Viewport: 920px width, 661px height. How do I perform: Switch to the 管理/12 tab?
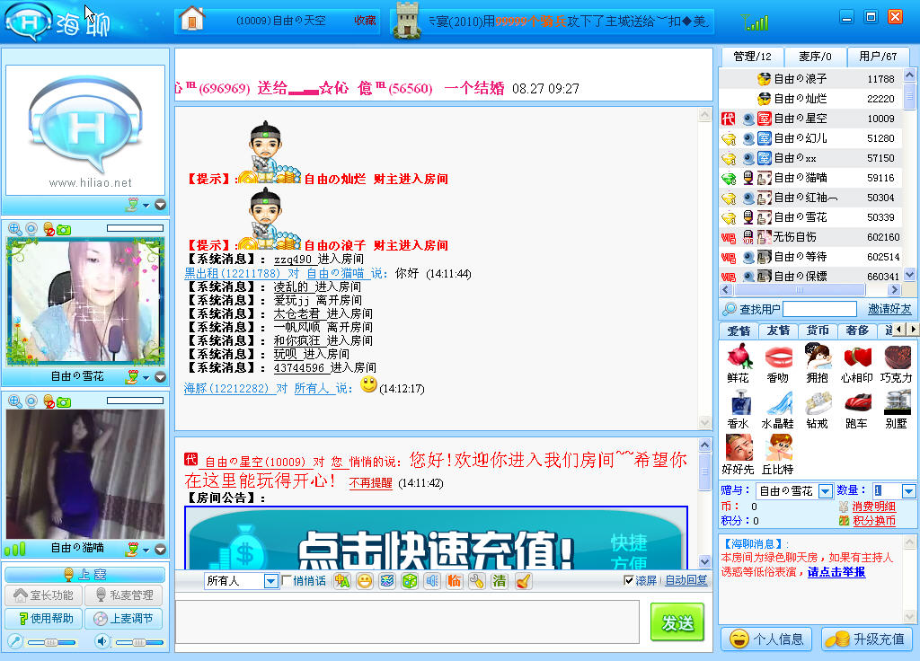pyautogui.click(x=752, y=57)
